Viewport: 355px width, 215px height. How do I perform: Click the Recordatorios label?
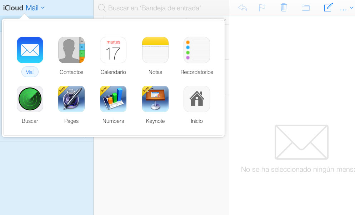[x=197, y=72]
